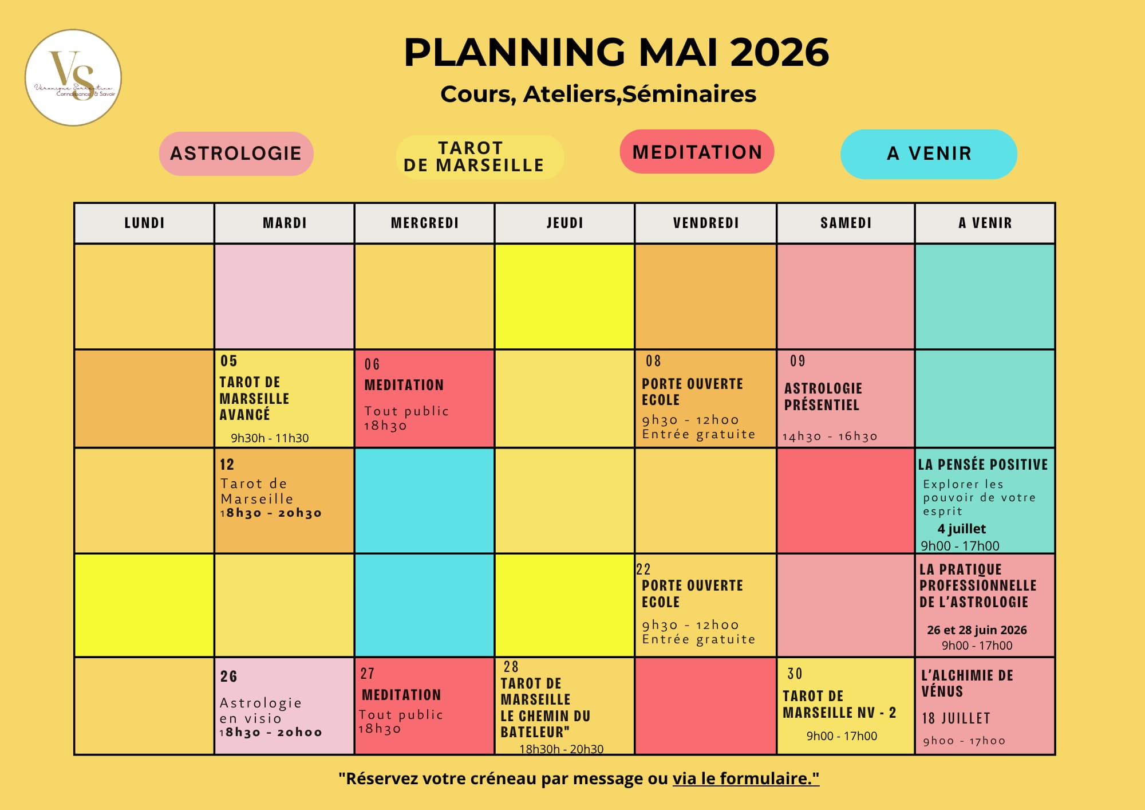
Task: Open the 06 Meditation Tout public event
Action: tap(424, 399)
